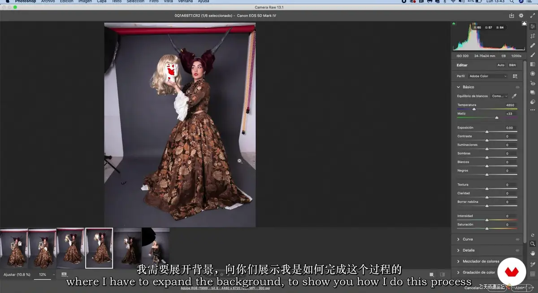Toggle the grid overlay icon
Screen dimensions: 538x293
[x=533, y=274]
